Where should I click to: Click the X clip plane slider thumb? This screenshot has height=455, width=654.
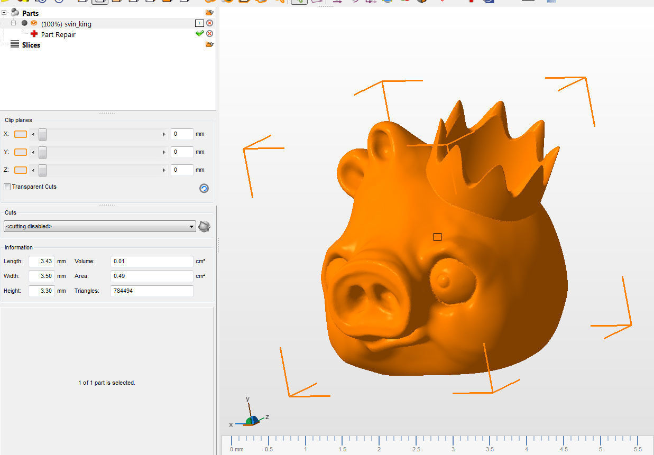tap(42, 134)
